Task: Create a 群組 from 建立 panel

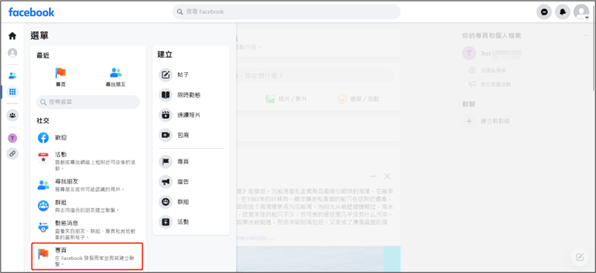Action: click(x=191, y=201)
